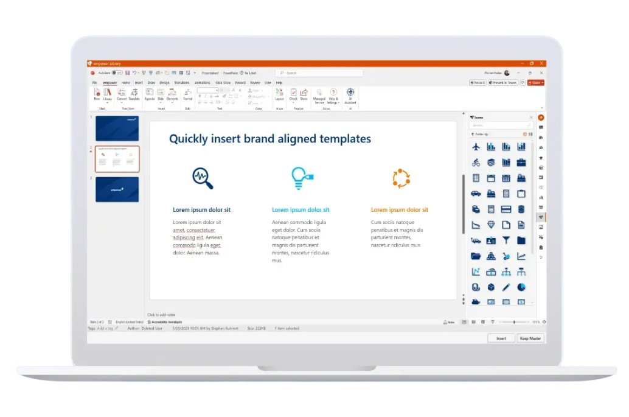Click the Slide Sorter view icon in status bar
This screenshot has height=417, width=629.
point(474,322)
